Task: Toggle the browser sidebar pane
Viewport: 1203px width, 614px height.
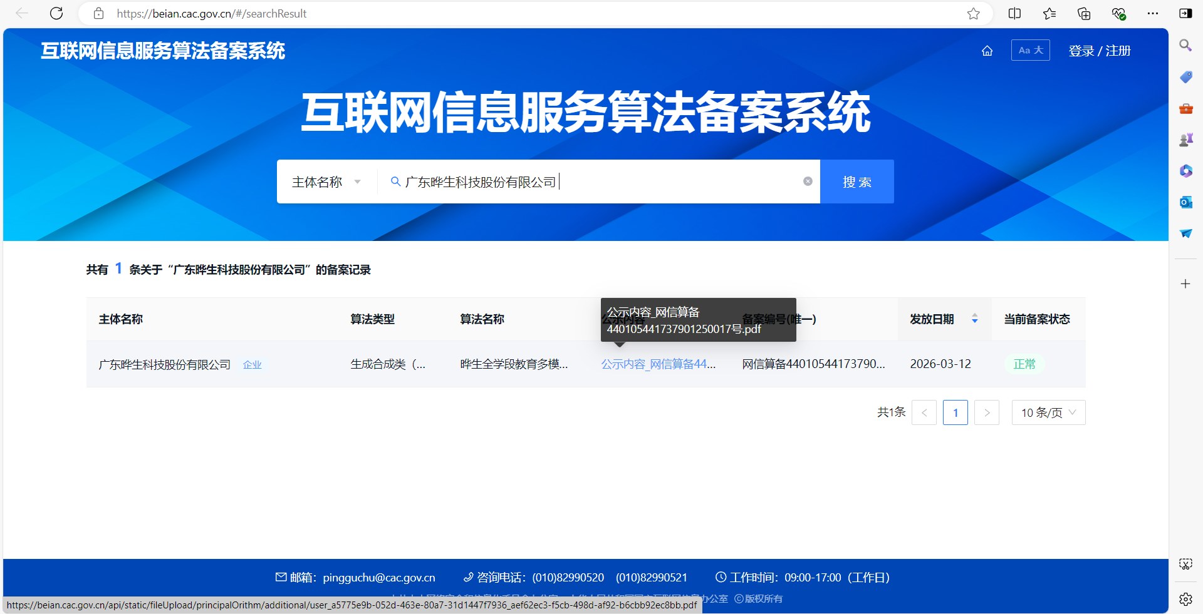Action: tap(1185, 13)
